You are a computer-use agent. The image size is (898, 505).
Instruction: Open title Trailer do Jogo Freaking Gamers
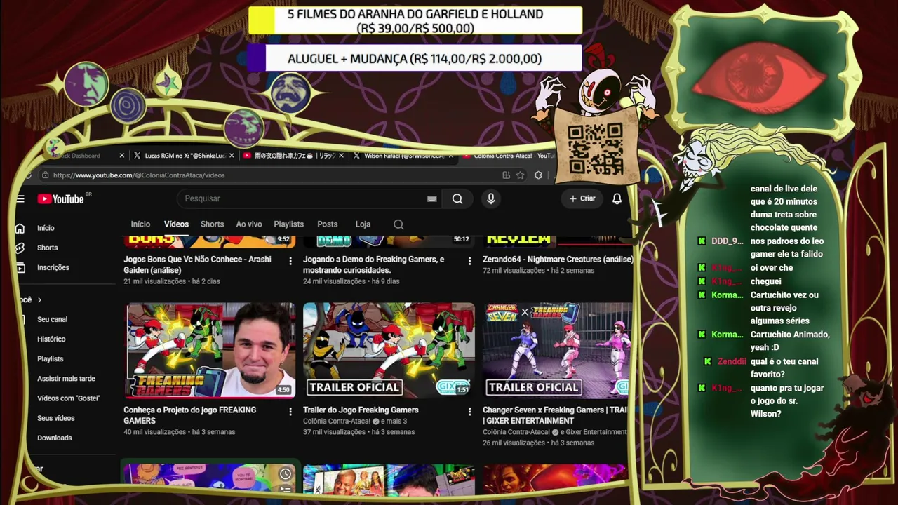pos(361,410)
